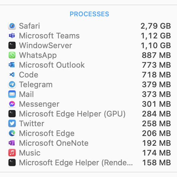
Task: Select the Messenger icon
Action: coord(12,104)
